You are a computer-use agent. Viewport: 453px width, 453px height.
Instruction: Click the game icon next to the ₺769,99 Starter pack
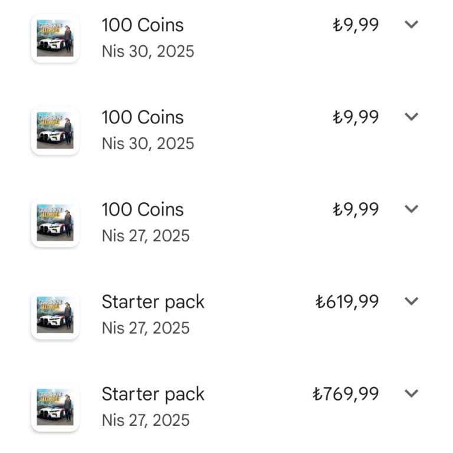55,407
